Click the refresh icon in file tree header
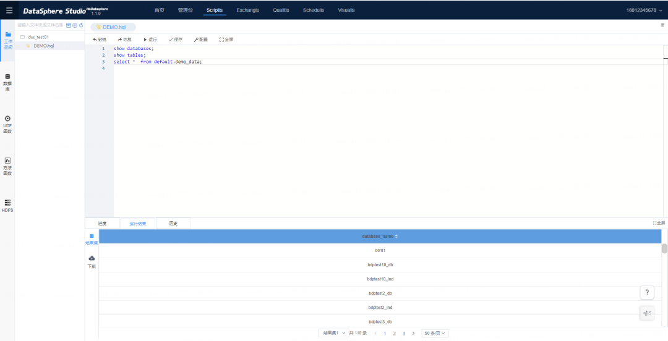 tap(81, 25)
